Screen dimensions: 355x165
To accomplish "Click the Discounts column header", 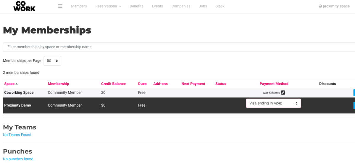I will click(327, 84).
